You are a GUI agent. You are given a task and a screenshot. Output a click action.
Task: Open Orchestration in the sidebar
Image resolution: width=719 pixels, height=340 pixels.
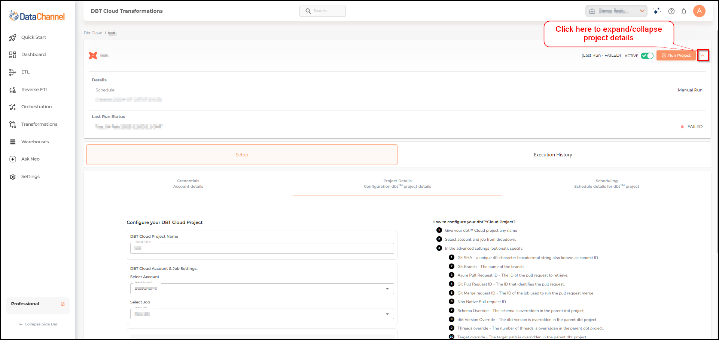[37, 107]
